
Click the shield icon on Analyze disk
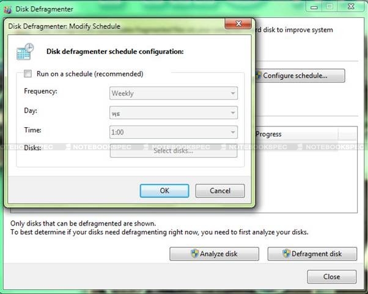pos(194,254)
